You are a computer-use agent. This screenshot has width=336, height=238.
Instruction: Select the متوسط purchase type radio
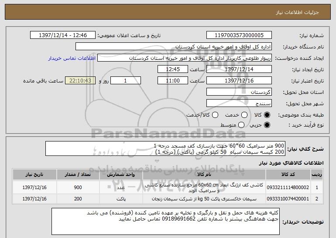(x=241, y=125)
